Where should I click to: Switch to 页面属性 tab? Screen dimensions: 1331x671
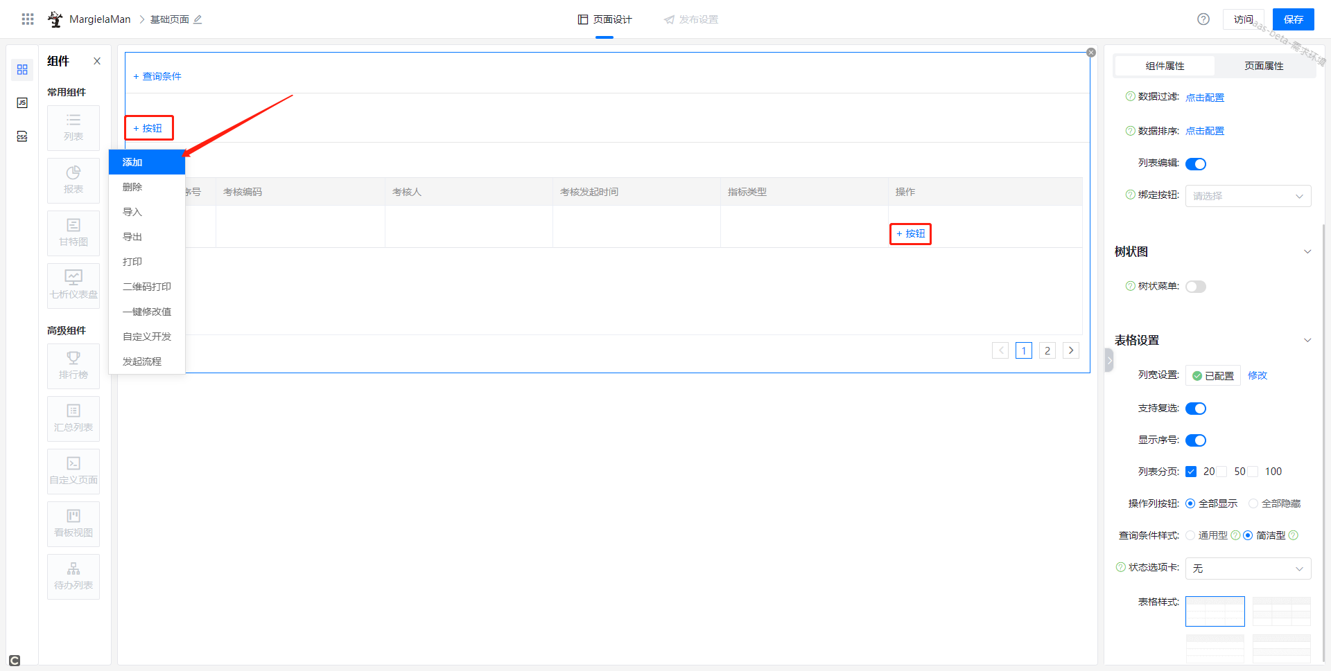pos(1264,66)
